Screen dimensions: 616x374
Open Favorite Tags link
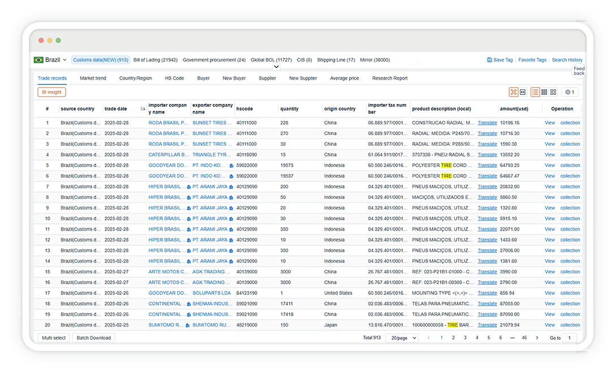(x=532, y=60)
